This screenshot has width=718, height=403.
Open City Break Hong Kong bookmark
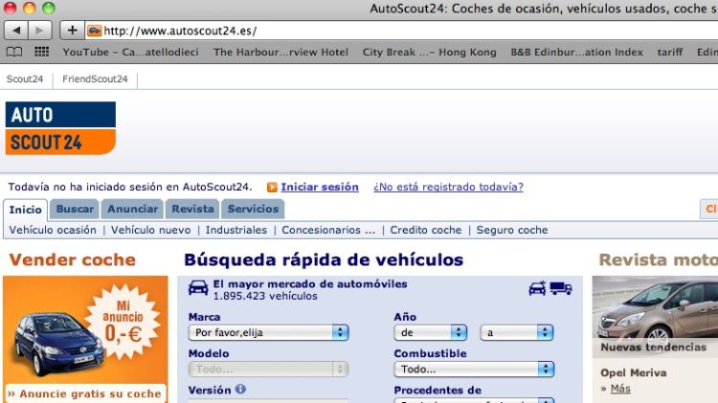pyautogui.click(x=430, y=53)
